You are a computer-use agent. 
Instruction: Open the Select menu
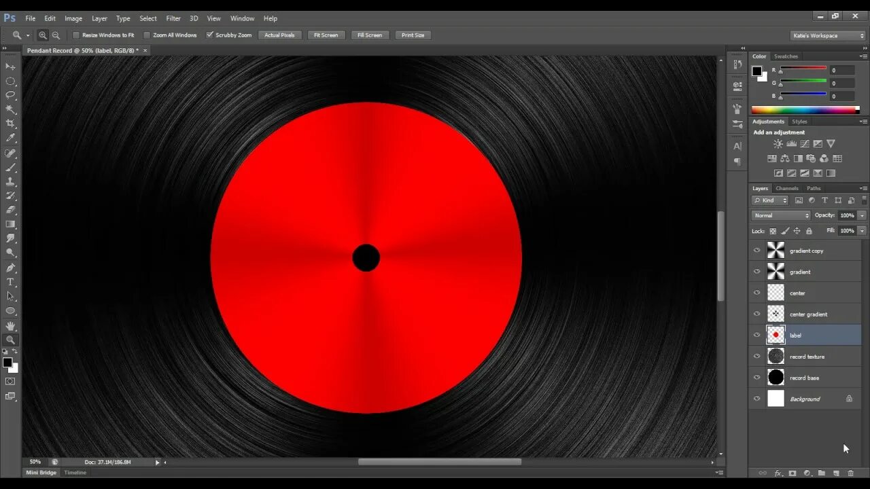coord(148,18)
